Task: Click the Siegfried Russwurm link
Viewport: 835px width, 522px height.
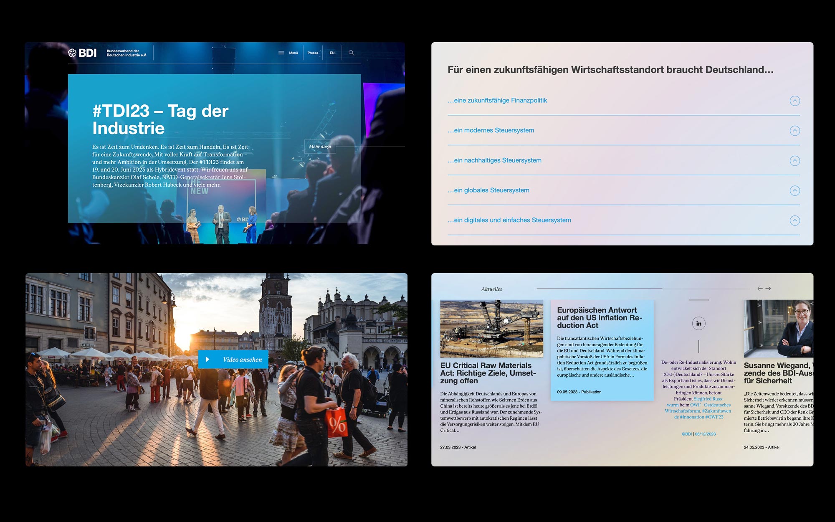Action: pos(708,399)
